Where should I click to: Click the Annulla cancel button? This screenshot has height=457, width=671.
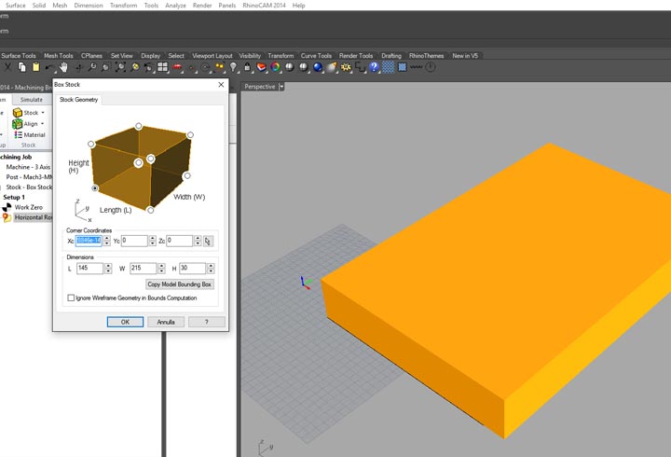tap(166, 322)
